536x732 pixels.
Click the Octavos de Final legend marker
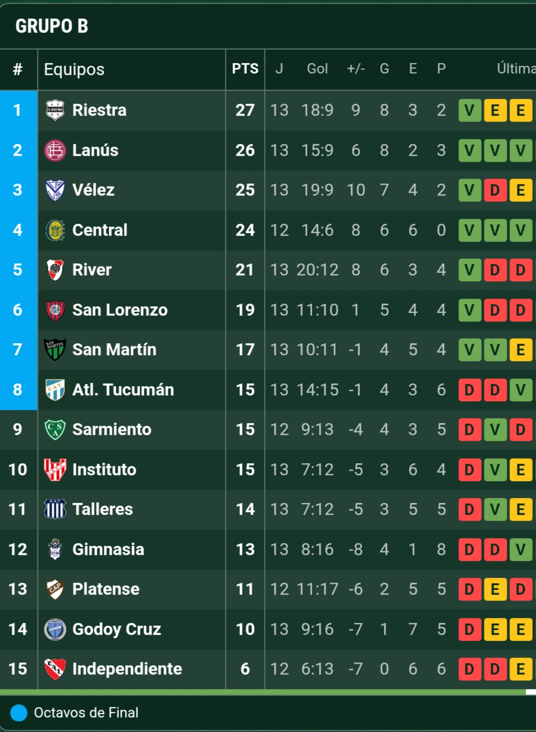(x=19, y=712)
